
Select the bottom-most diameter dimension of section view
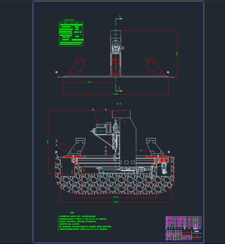(116, 202)
